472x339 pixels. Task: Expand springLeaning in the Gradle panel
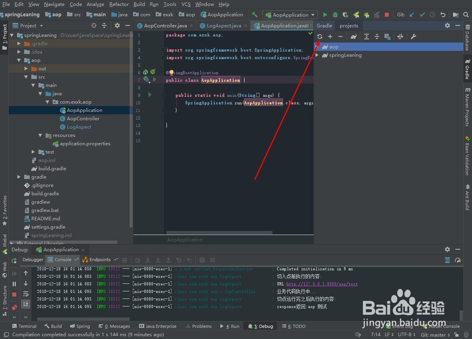click(x=317, y=55)
